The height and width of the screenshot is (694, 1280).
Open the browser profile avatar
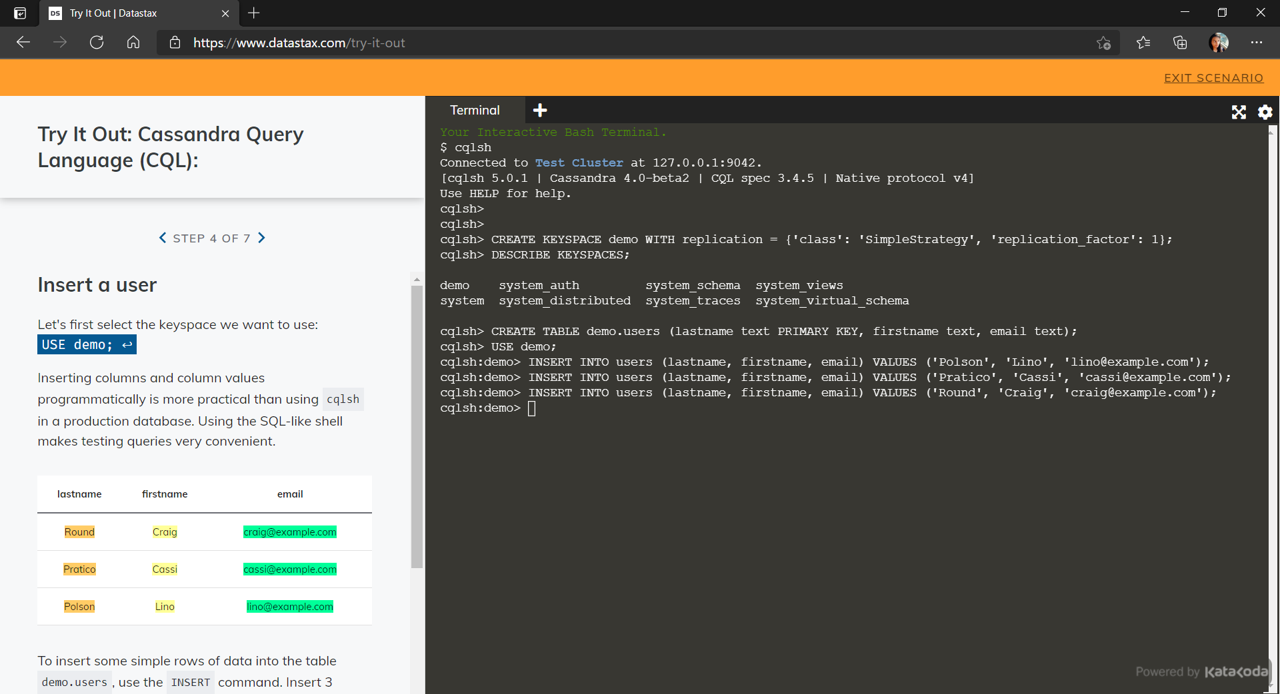[1218, 42]
